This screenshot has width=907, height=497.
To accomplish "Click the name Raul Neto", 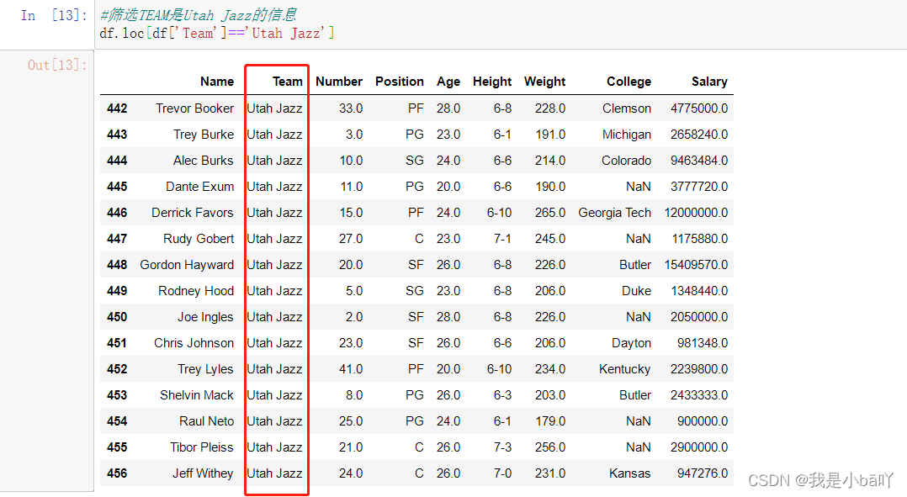I will click(x=206, y=420).
